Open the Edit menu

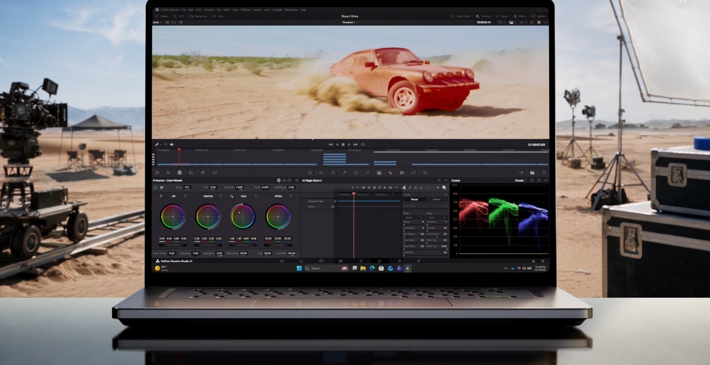tap(191, 10)
